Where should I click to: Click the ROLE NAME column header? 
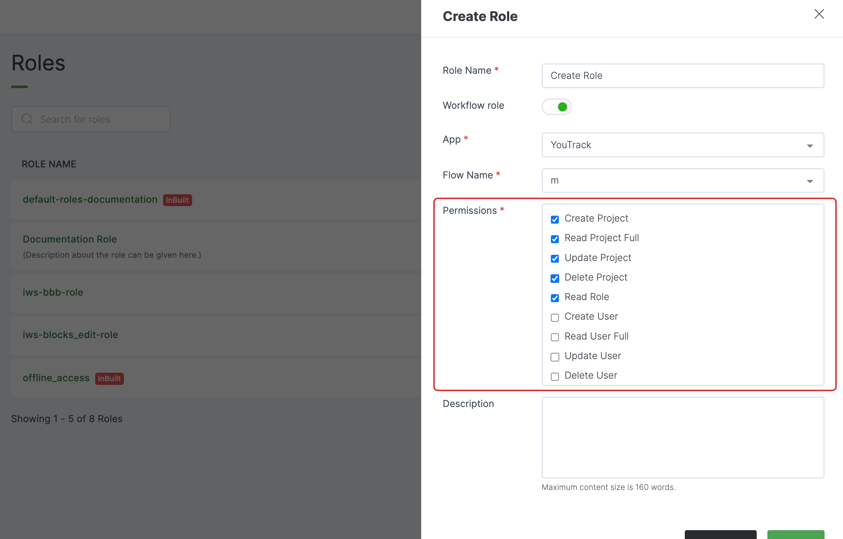click(49, 164)
